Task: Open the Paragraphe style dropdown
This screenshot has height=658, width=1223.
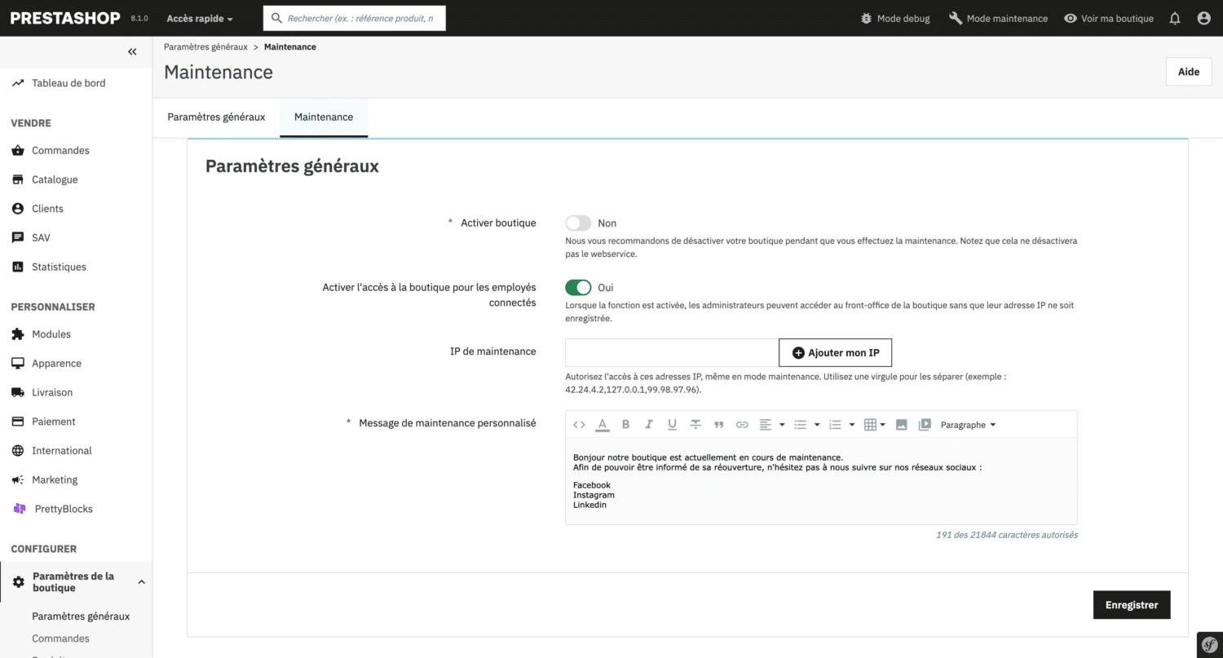Action: [967, 424]
